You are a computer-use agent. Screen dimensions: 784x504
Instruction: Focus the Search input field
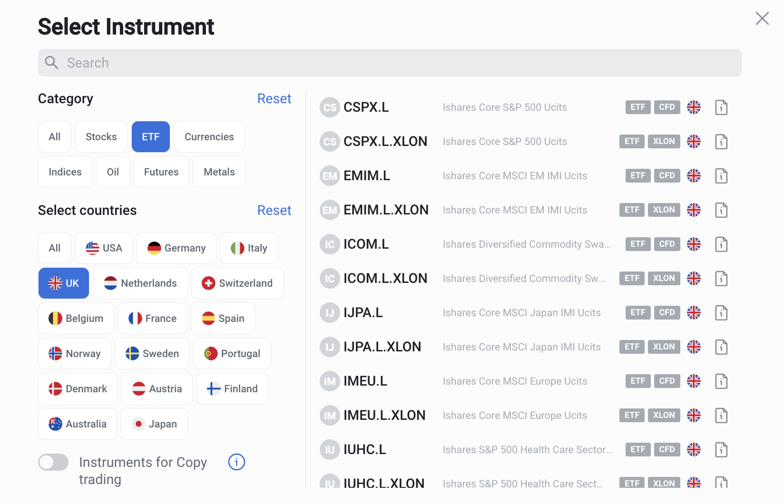pos(390,63)
